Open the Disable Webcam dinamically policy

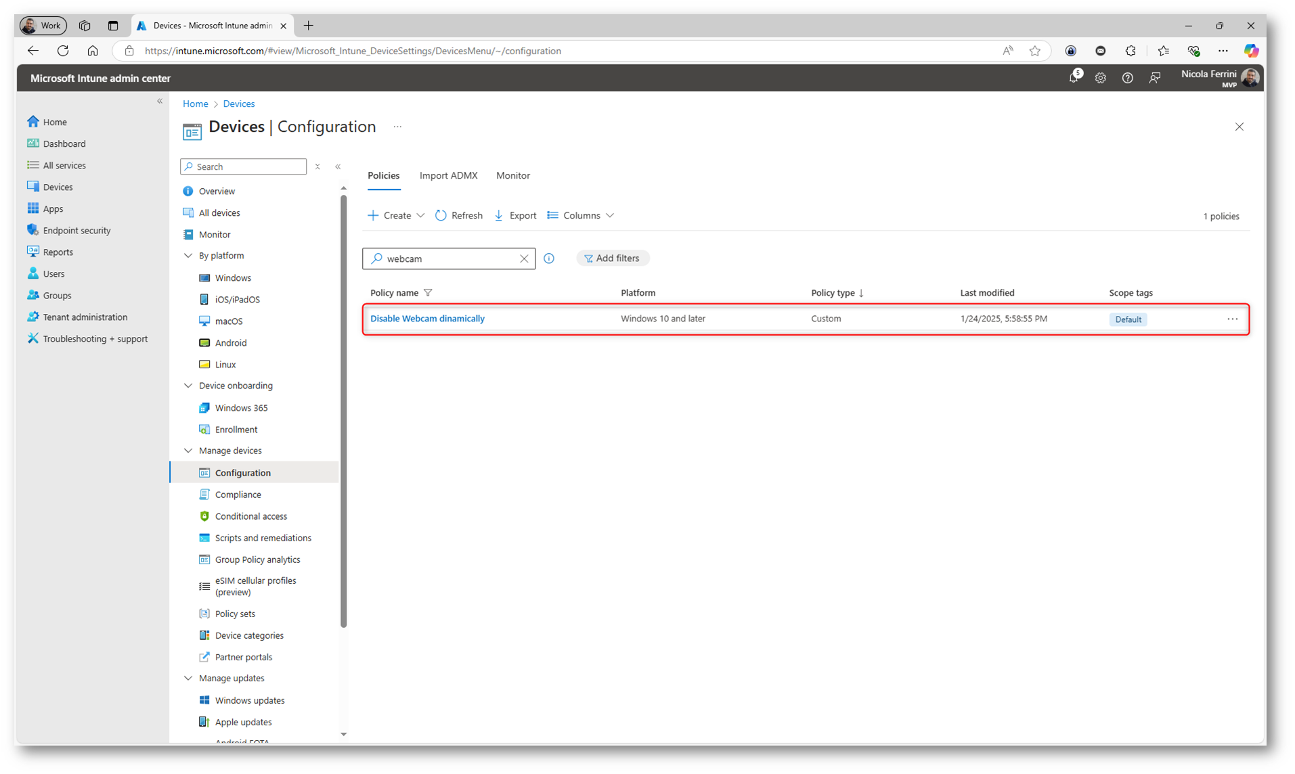[x=427, y=319]
